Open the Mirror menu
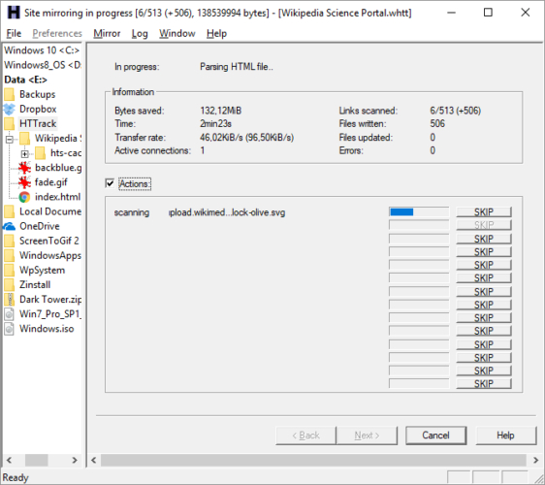This screenshot has width=545, height=485. coord(107,33)
